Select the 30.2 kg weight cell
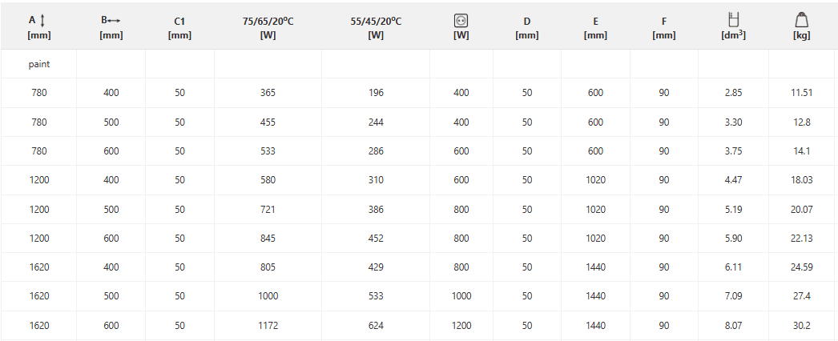This screenshot has width=838, height=341. point(801,325)
